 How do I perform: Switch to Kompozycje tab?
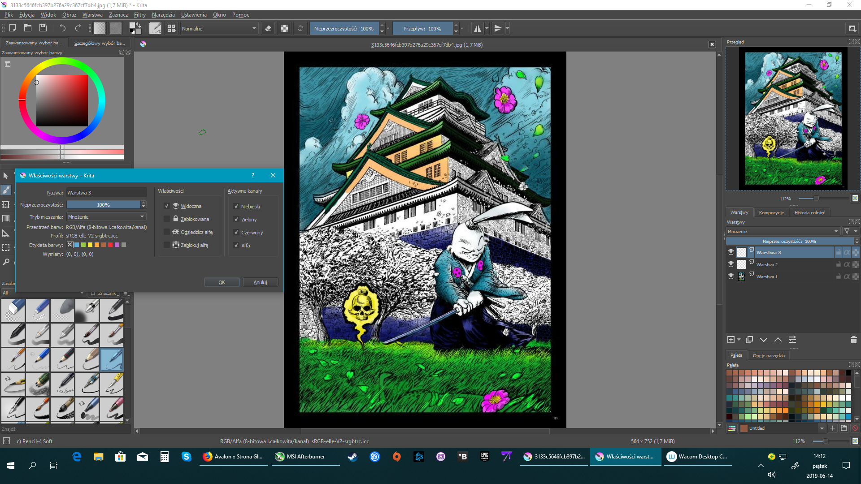(x=771, y=212)
